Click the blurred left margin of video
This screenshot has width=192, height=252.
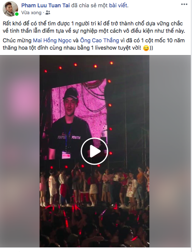click(x=20, y=151)
